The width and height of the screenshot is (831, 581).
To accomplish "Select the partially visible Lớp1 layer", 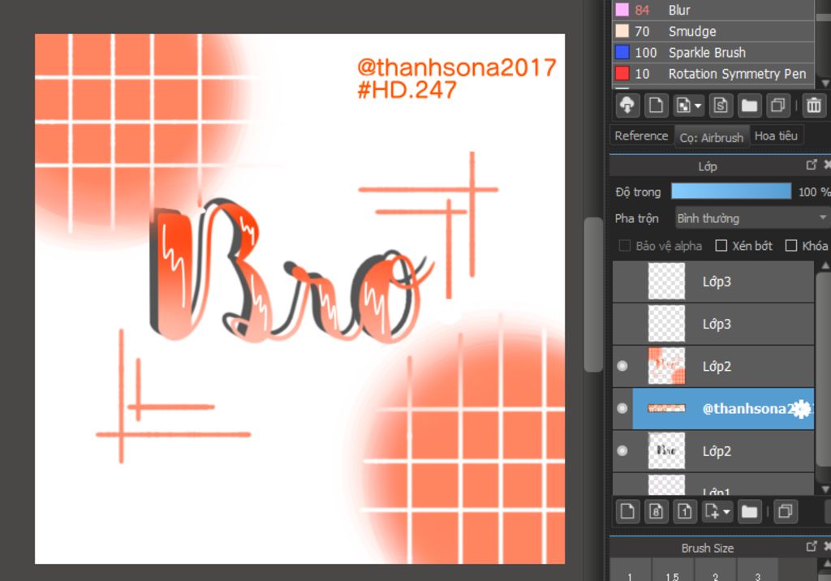I will point(713,484).
